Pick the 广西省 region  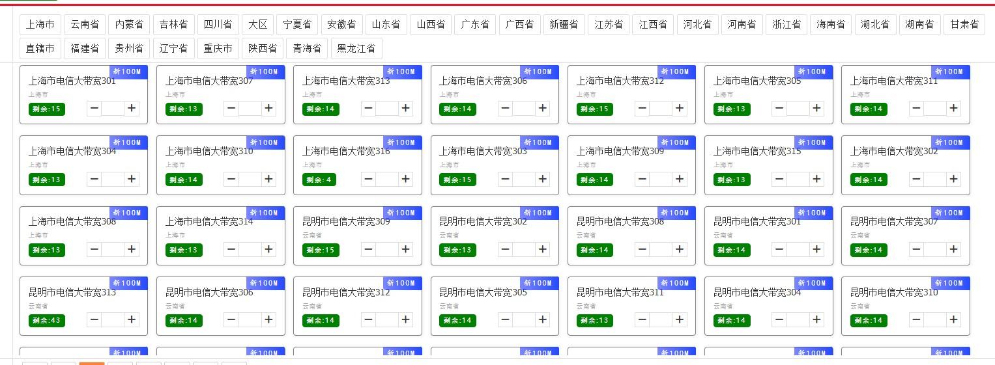point(519,25)
